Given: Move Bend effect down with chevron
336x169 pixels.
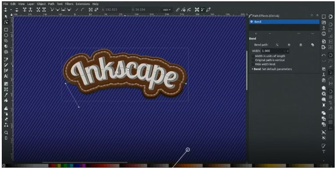Looking at the screenshot, I should [312, 34].
